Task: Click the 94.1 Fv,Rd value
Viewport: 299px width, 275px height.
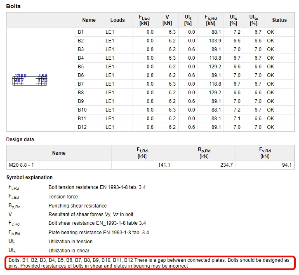Action: pyautogui.click(x=287, y=165)
